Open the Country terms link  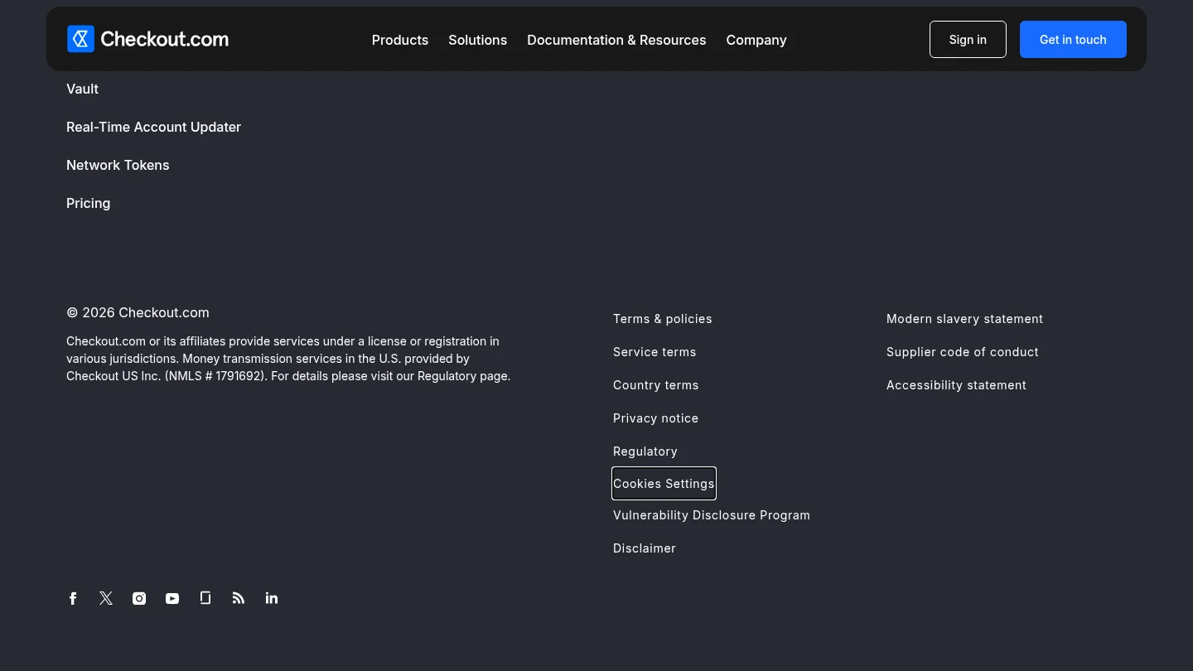pos(656,385)
